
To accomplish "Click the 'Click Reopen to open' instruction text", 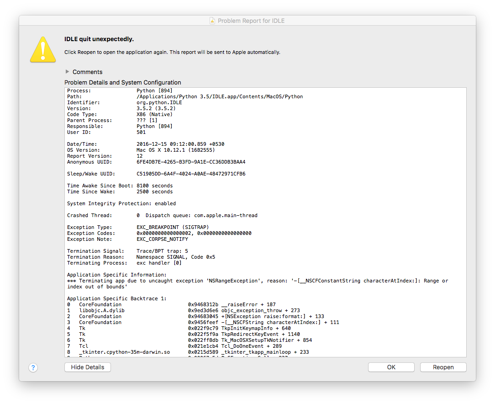I will 172,52.
